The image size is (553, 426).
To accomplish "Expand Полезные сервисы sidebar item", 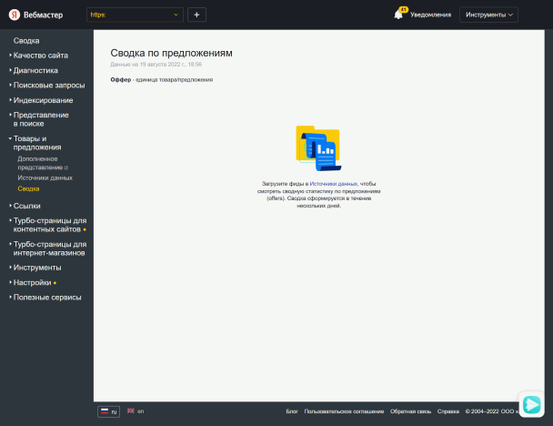I will pos(47,297).
